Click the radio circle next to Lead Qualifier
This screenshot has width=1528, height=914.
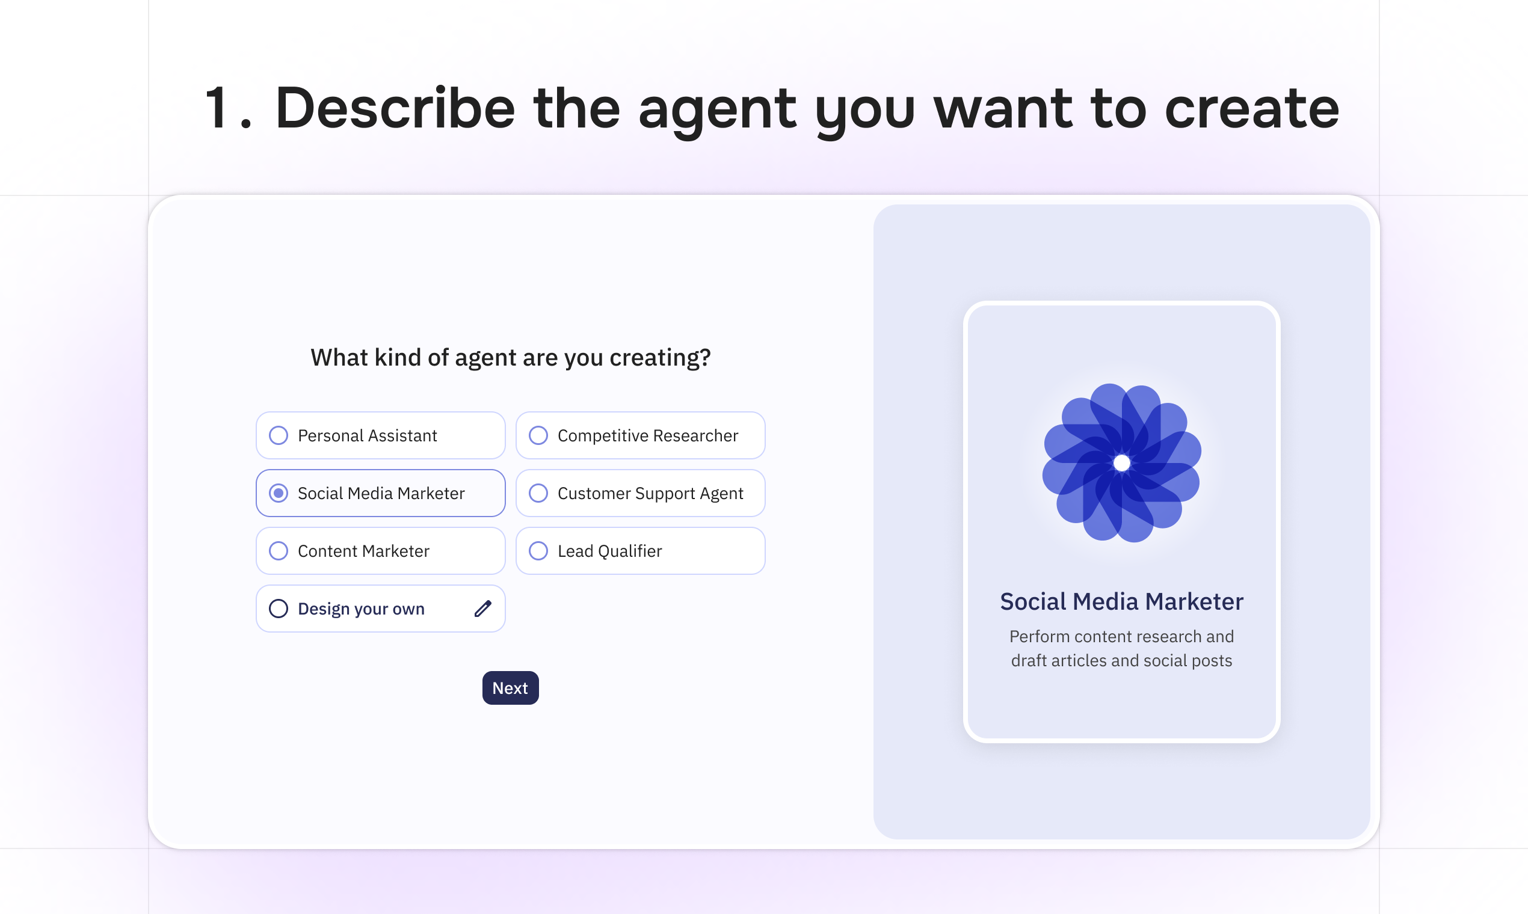click(x=538, y=551)
